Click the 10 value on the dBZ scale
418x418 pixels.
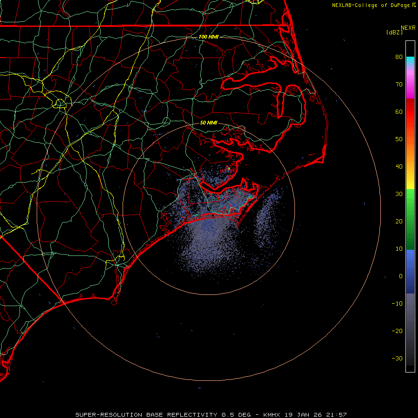click(399, 249)
